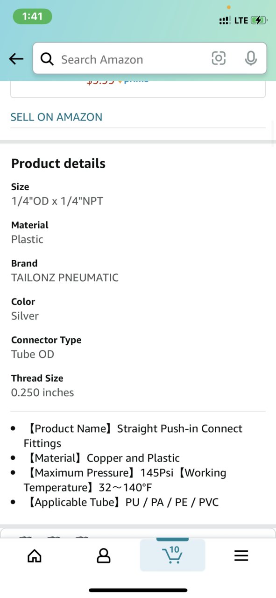The image size is (276, 598).
Task: Open camera lens search icon
Action: 219,58
